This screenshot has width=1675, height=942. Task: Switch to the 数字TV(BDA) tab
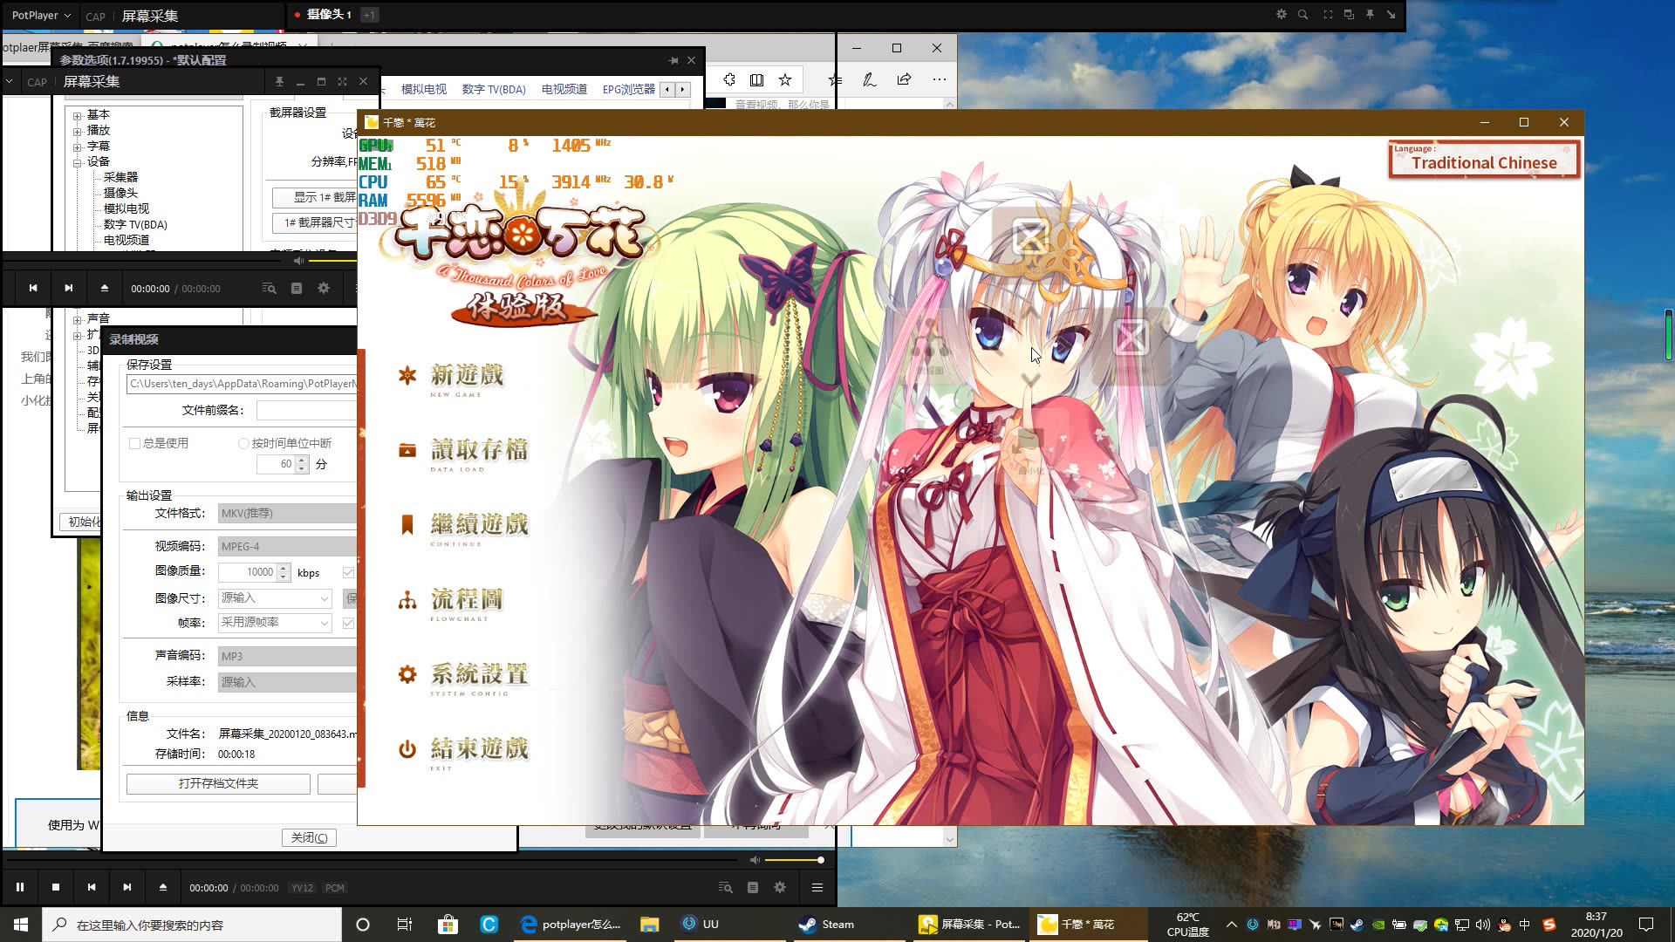(492, 89)
